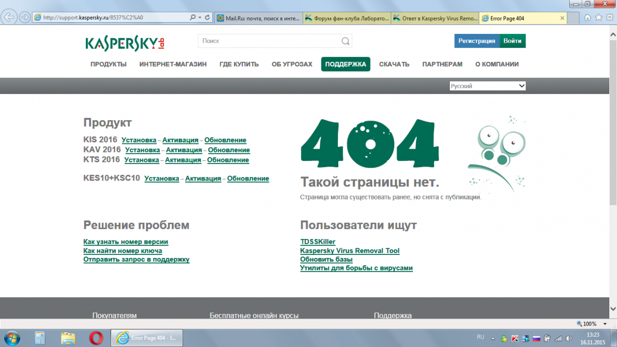Click the Войти button
617x347 pixels.
click(x=512, y=41)
